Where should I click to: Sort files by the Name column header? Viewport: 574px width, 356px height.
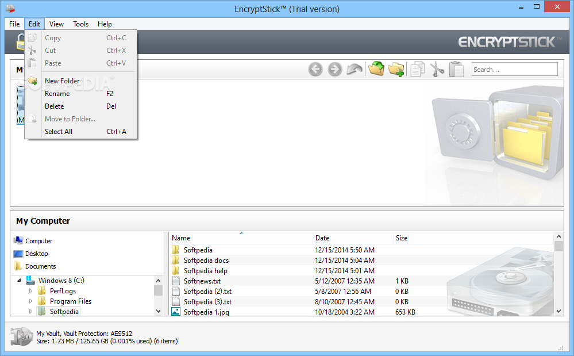point(241,238)
